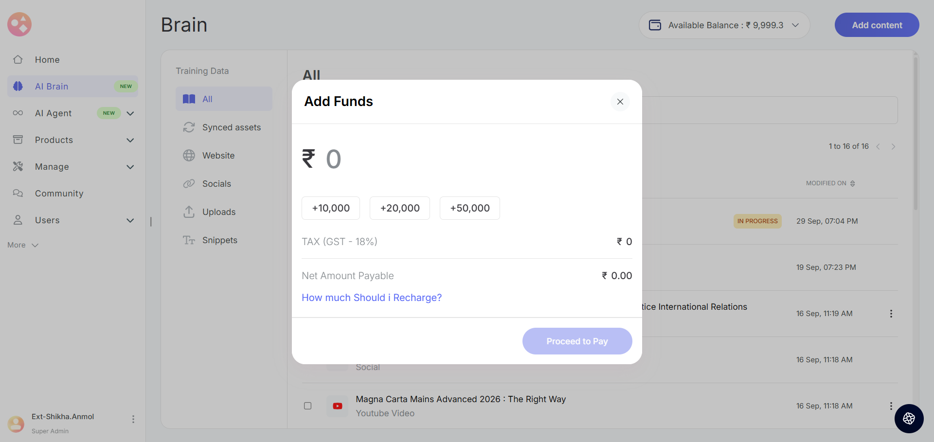Select the Uploads upload icon
This screenshot has height=442, width=934.
(189, 212)
